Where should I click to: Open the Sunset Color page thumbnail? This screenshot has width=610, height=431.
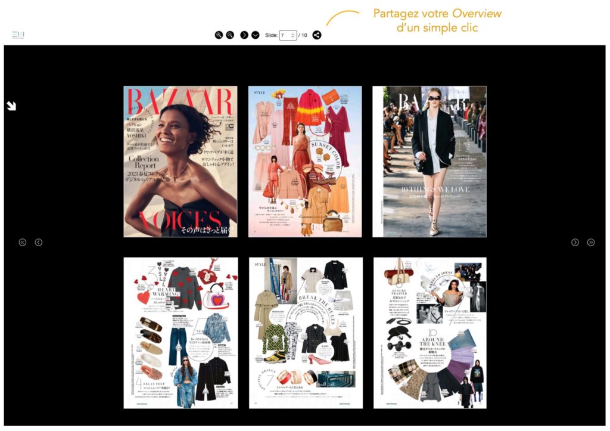[305, 162]
